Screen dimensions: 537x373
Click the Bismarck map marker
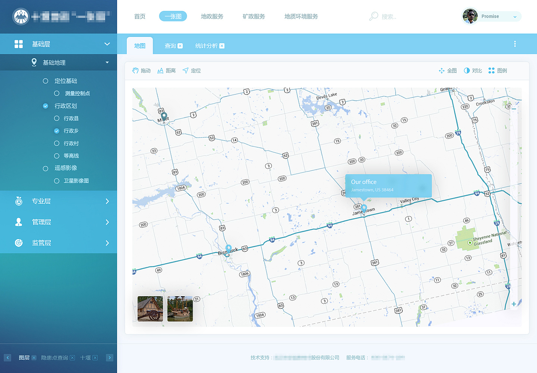(x=228, y=249)
